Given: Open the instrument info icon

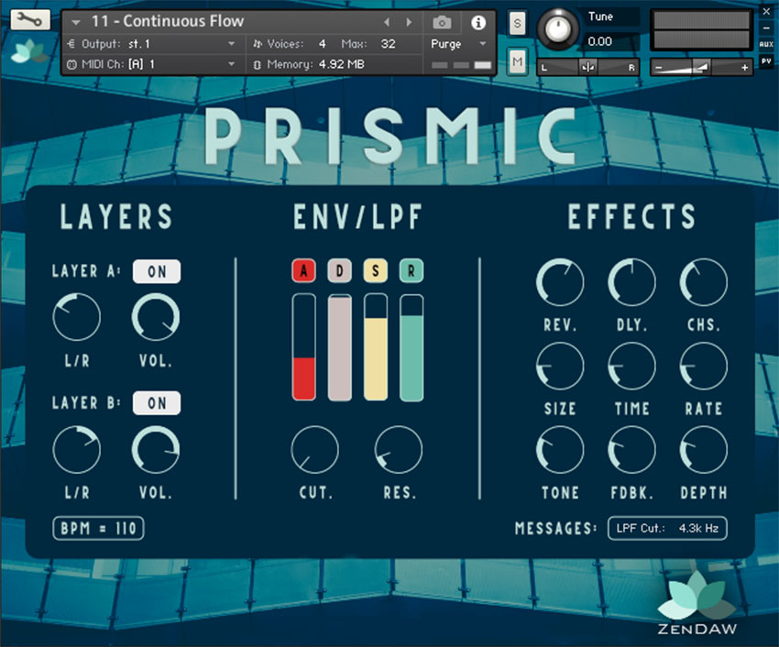Looking at the screenshot, I should (x=477, y=22).
